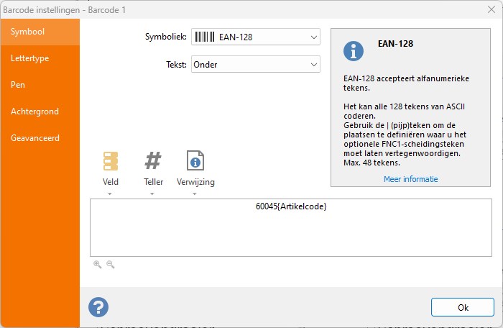This screenshot has height=328, width=503.
Task: Insert a database field via Veld icon
Action: point(111,161)
